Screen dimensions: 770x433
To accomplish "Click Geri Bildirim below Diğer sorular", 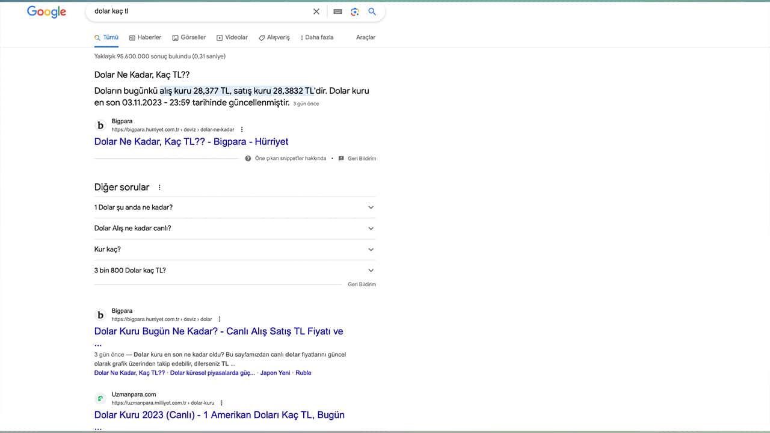I will [x=362, y=284].
